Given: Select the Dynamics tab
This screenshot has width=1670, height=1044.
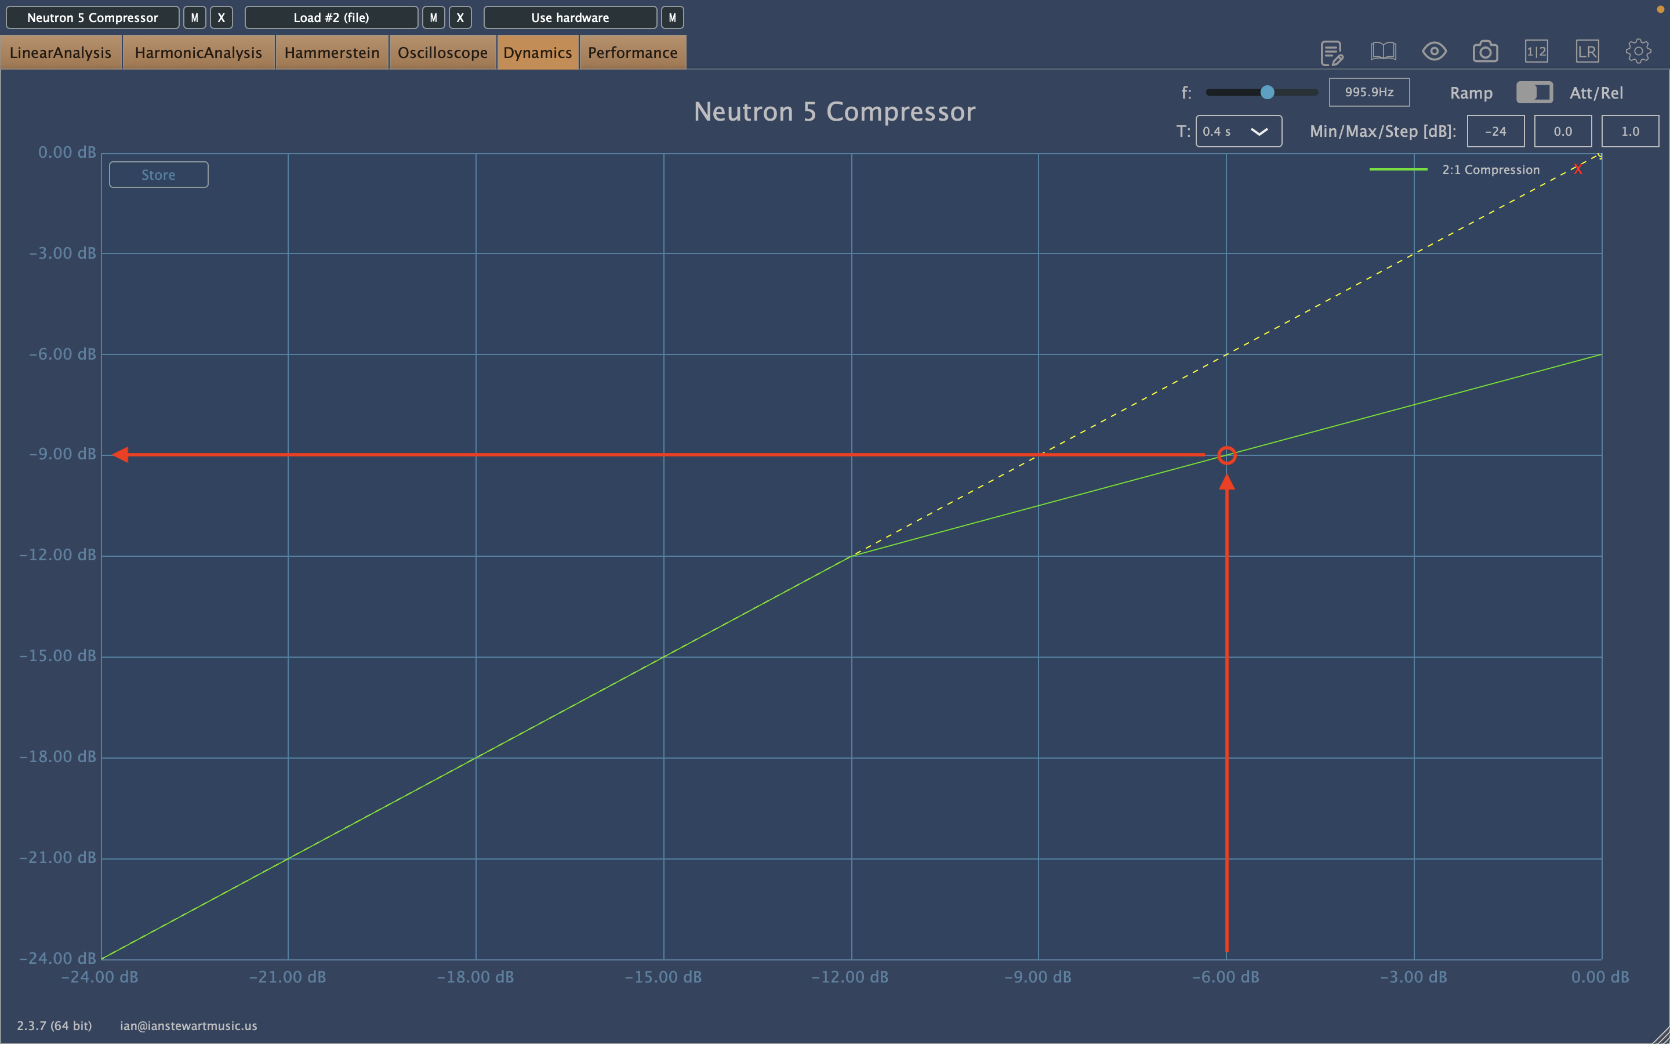Looking at the screenshot, I should pyautogui.click(x=538, y=52).
